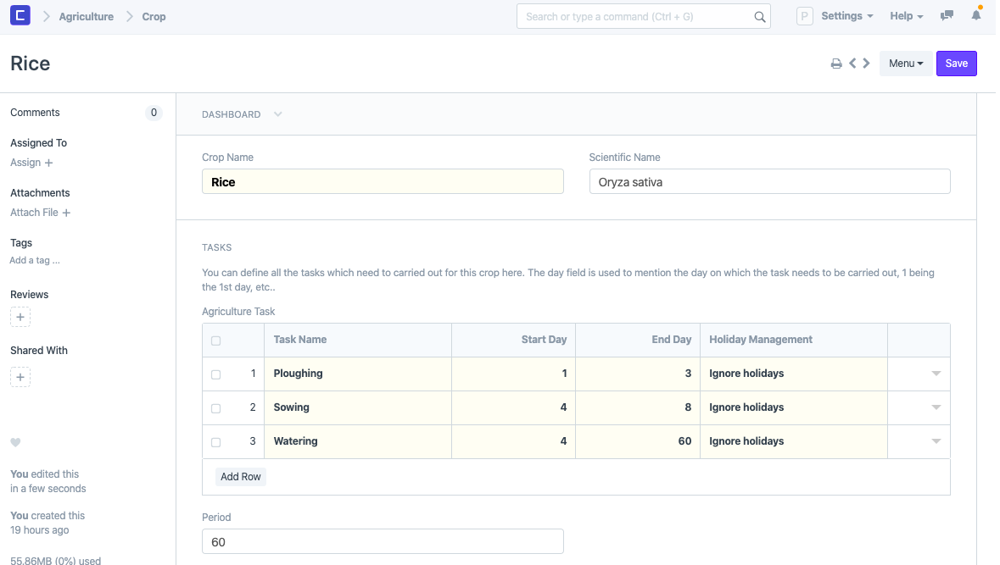Image resolution: width=1000 pixels, height=565 pixels.
Task: Click the print icon beside Menu
Action: coord(836,64)
